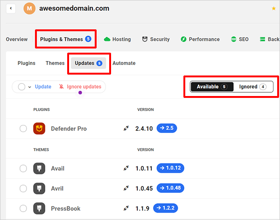Toggle the select-all circle checkbox
Screen dimensions: 280x220
[x=21, y=87]
